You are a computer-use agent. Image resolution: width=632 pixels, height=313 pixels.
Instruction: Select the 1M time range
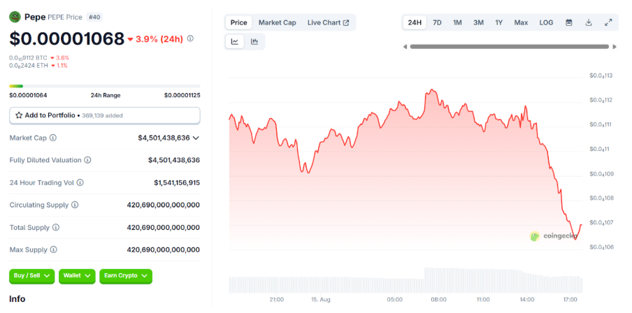(x=457, y=22)
